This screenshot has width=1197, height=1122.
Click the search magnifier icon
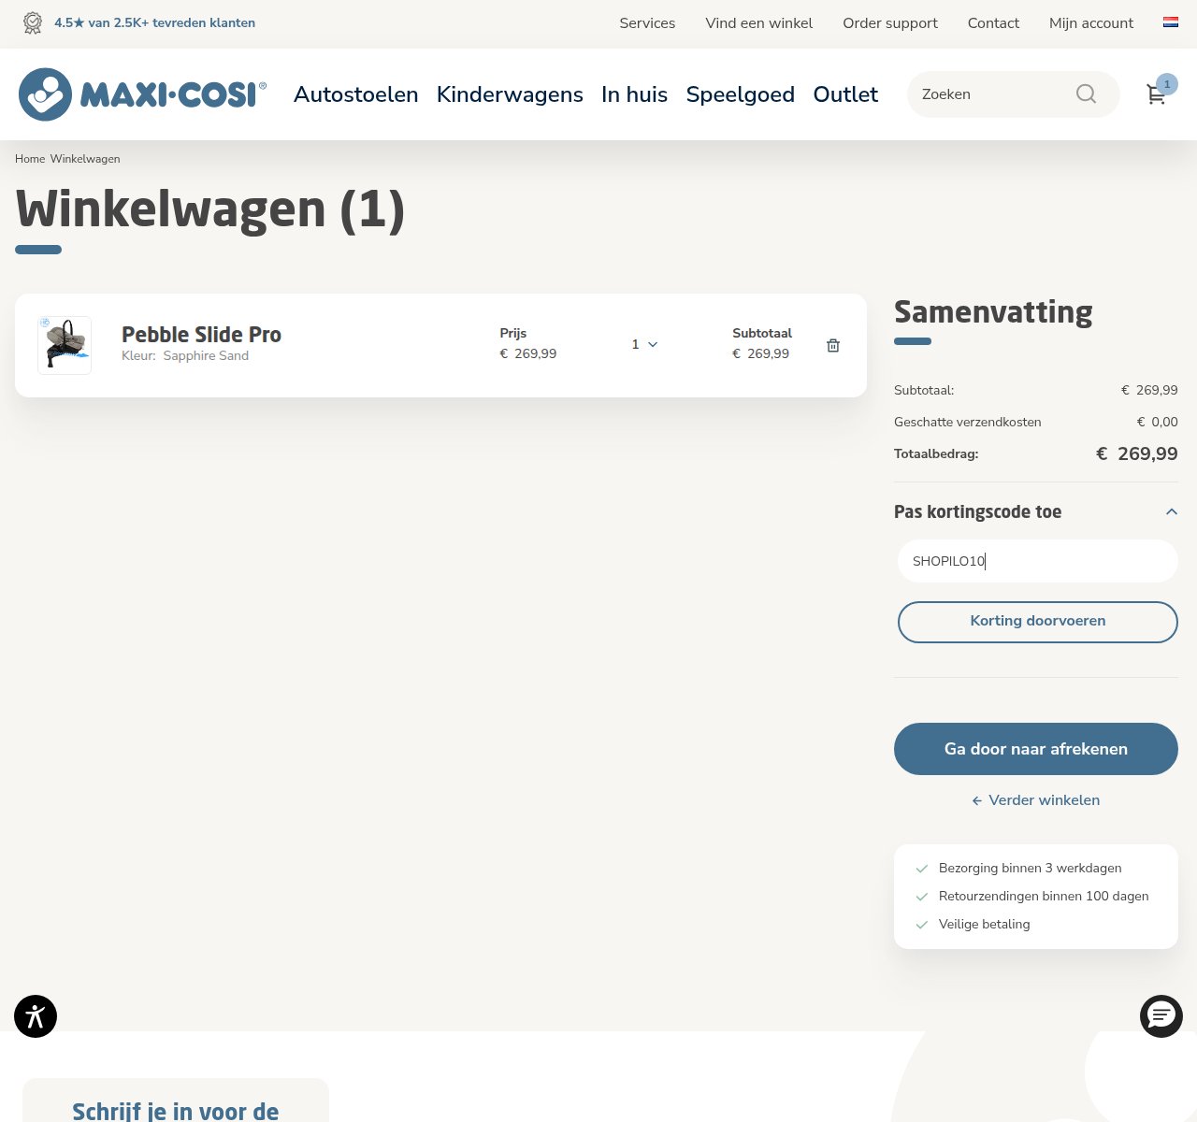coord(1086,93)
